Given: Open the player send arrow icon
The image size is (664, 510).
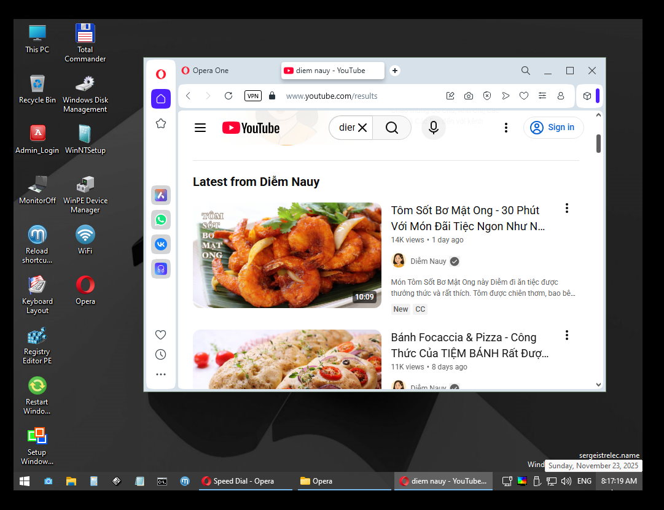Looking at the screenshot, I should tap(506, 96).
